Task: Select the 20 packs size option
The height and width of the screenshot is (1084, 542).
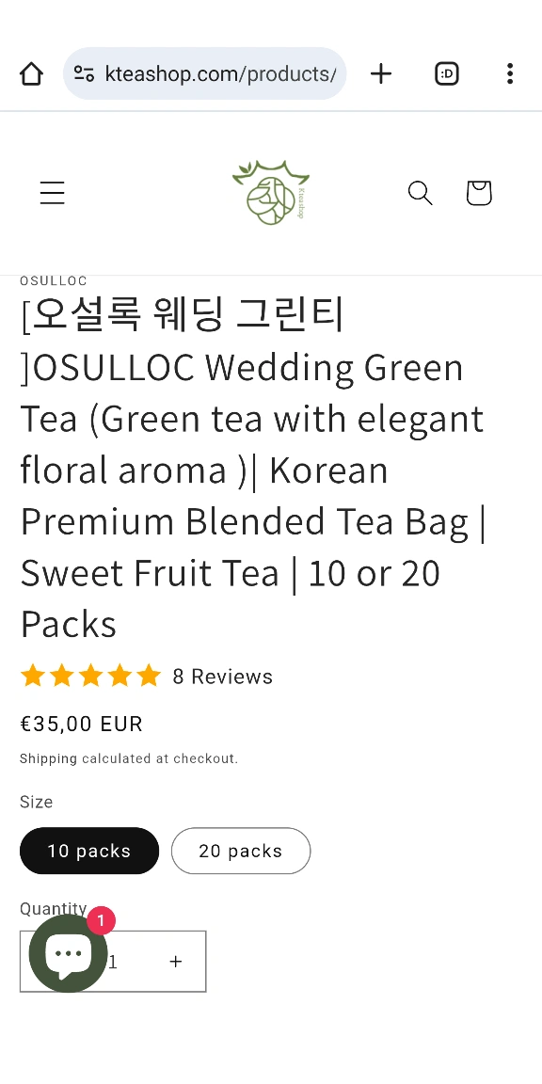Action: [241, 851]
